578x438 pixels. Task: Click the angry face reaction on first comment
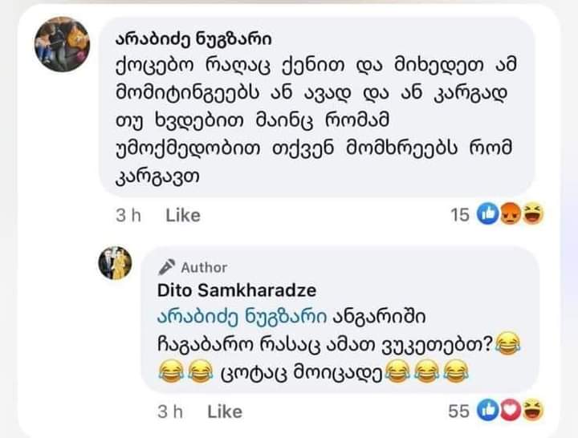coord(511,214)
